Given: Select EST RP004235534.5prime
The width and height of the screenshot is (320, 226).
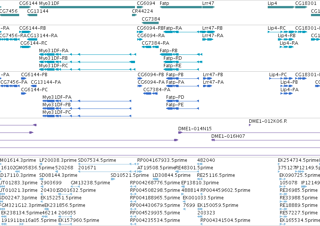Looking at the screenshot, I should tap(133, 224).
